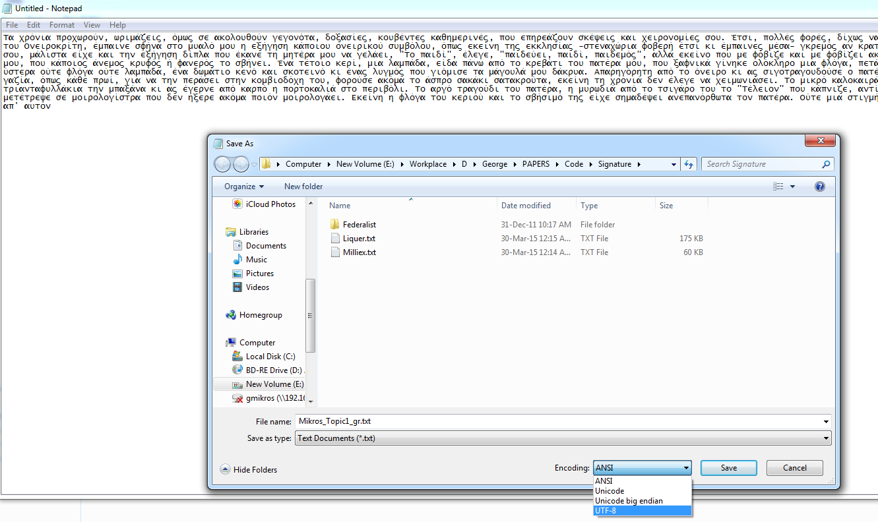878x522 pixels.
Task: Click the Save As dialog title icon
Action: [x=219, y=143]
